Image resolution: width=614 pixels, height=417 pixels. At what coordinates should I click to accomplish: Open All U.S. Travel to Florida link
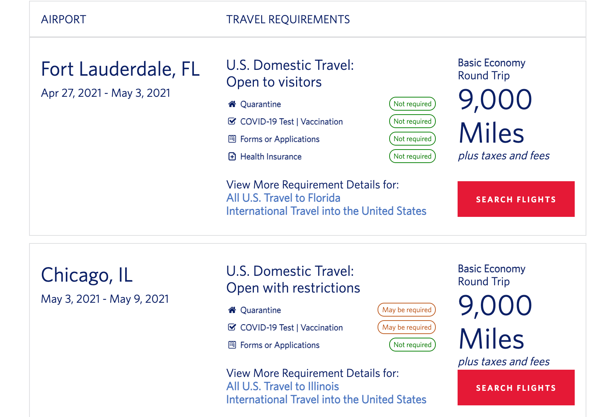click(x=283, y=198)
